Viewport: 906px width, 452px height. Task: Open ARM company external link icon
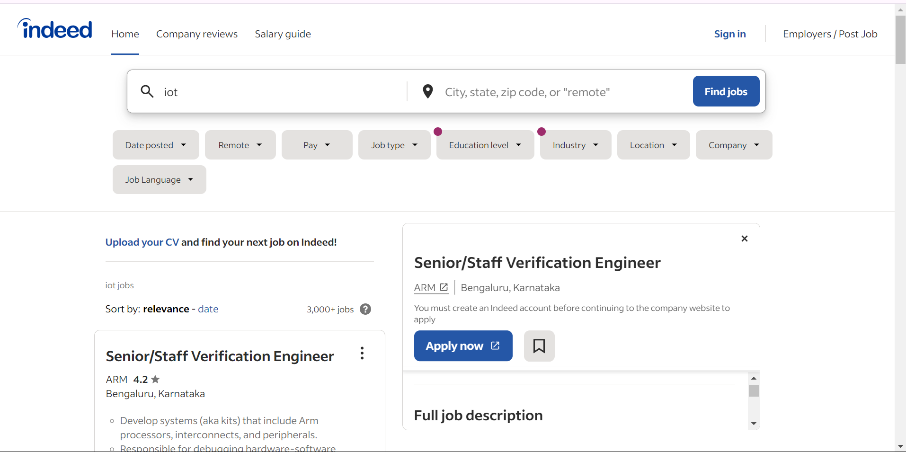pyautogui.click(x=444, y=287)
